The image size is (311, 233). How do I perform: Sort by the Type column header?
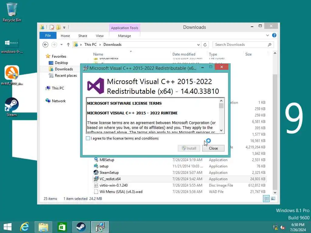[213, 54]
